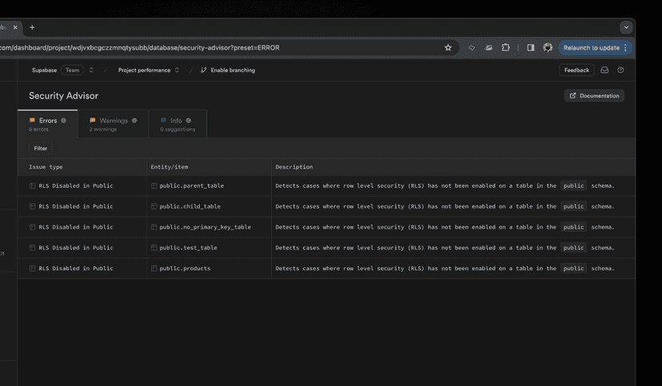The width and height of the screenshot is (662, 386).
Task: Open the inbox notifications icon
Action: (x=604, y=70)
